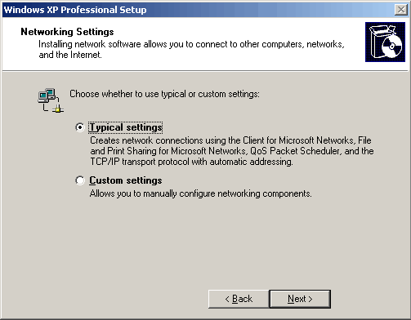
Task: Click the Networking Settings heading
Action: click(x=67, y=32)
